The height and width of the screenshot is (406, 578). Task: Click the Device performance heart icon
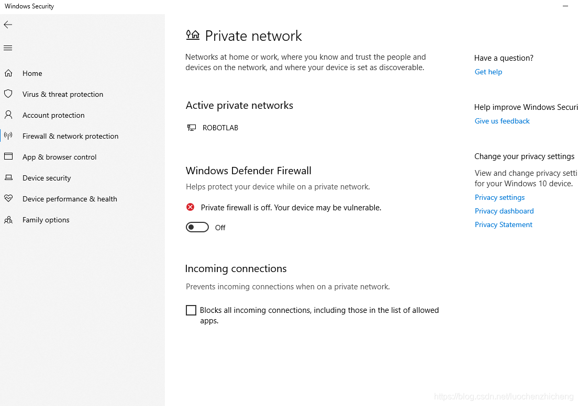click(x=8, y=199)
